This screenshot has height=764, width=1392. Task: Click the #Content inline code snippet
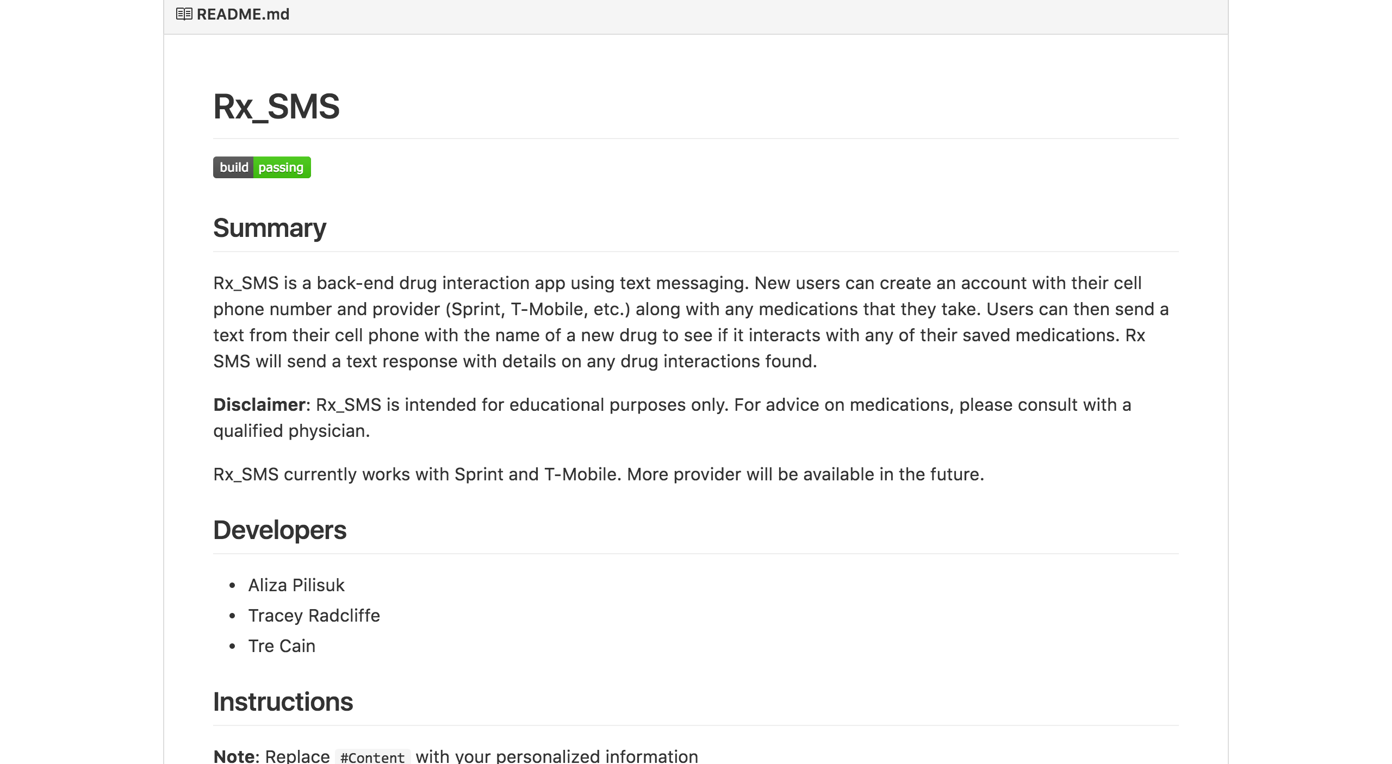372,757
